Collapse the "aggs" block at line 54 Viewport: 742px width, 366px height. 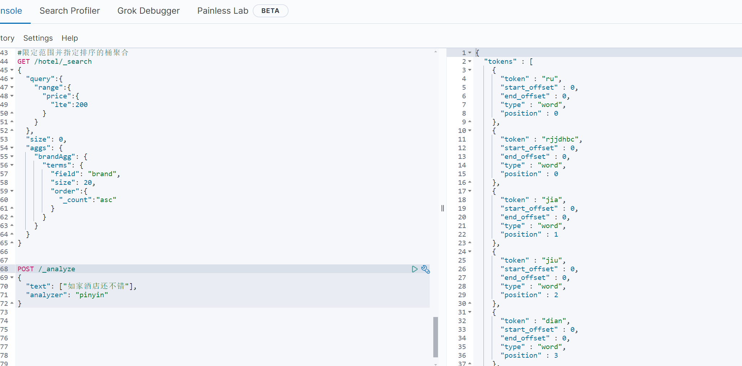click(12, 148)
